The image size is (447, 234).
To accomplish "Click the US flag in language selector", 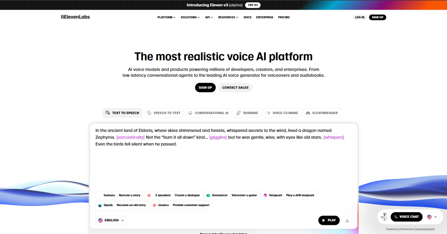I will [x=100, y=220].
